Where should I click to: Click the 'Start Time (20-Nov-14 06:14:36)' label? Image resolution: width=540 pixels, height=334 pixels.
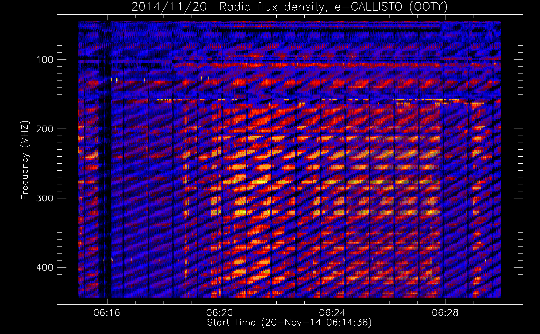click(289, 323)
